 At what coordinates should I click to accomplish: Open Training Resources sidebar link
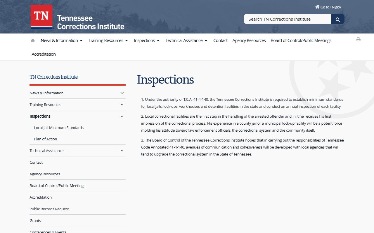(45, 105)
